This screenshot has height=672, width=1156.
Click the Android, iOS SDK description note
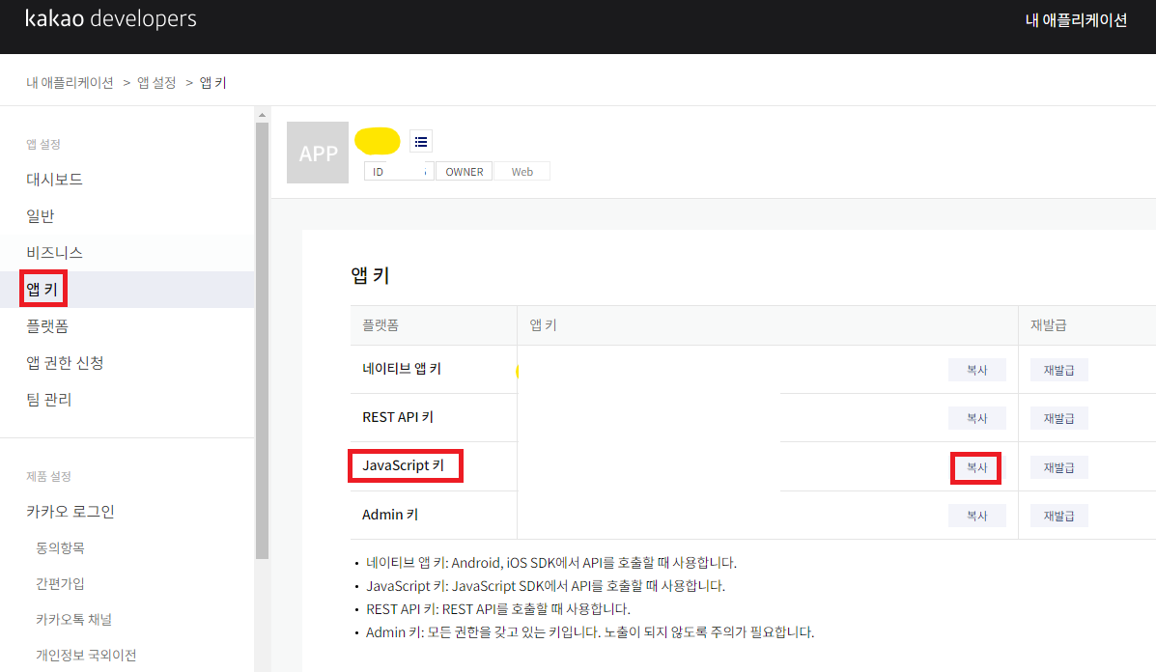pyautogui.click(x=551, y=563)
